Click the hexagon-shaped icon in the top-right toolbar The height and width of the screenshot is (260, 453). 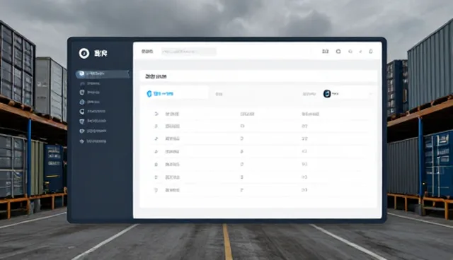coord(338,52)
